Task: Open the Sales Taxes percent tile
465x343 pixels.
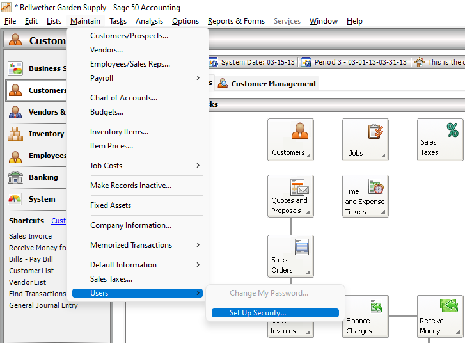Action: [440, 140]
